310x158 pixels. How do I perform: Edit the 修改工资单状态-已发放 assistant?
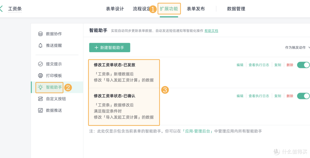[x=240, y=65]
